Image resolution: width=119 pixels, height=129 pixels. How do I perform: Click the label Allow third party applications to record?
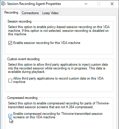(58, 80)
